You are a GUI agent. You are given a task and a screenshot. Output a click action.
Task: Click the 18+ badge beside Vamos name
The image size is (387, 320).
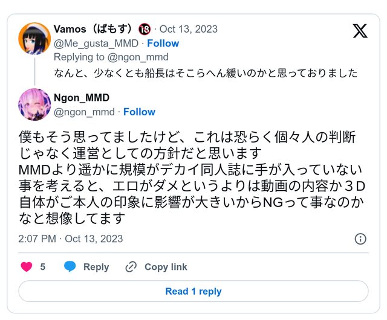pyautogui.click(x=145, y=30)
